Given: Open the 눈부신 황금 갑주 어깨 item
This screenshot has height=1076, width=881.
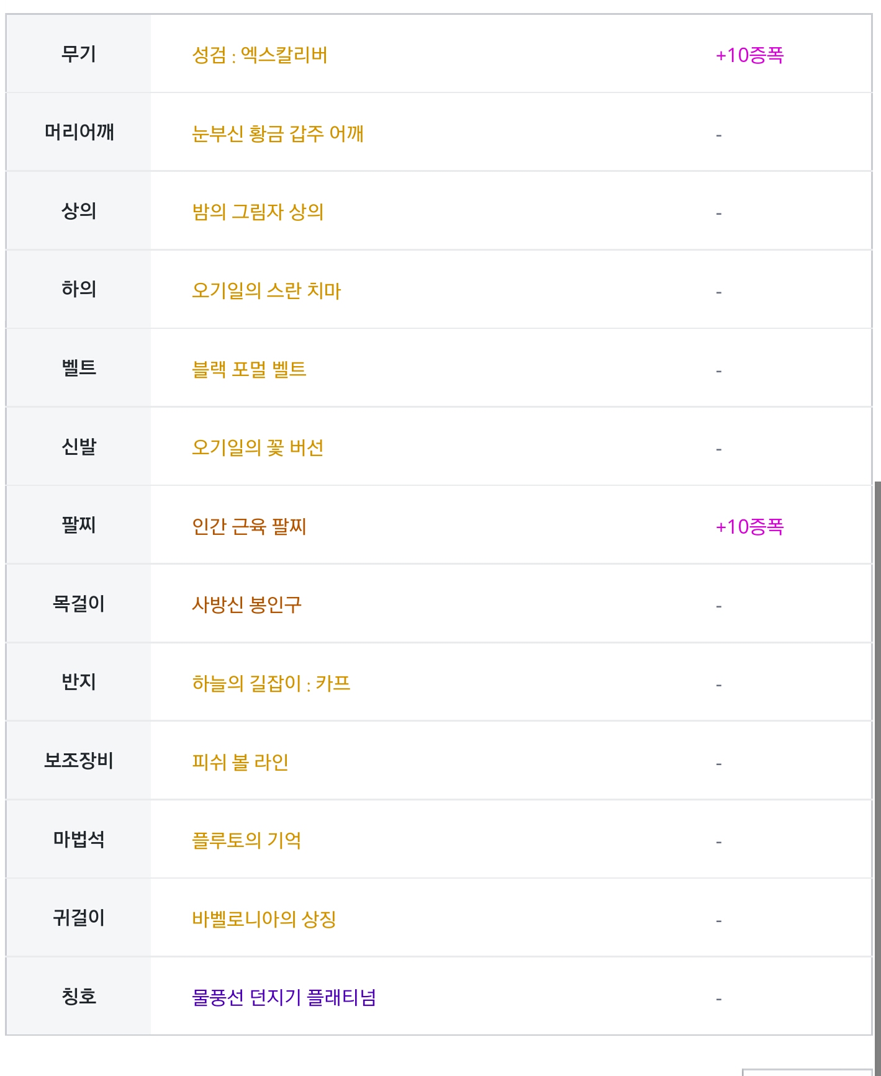Looking at the screenshot, I should pos(278,133).
